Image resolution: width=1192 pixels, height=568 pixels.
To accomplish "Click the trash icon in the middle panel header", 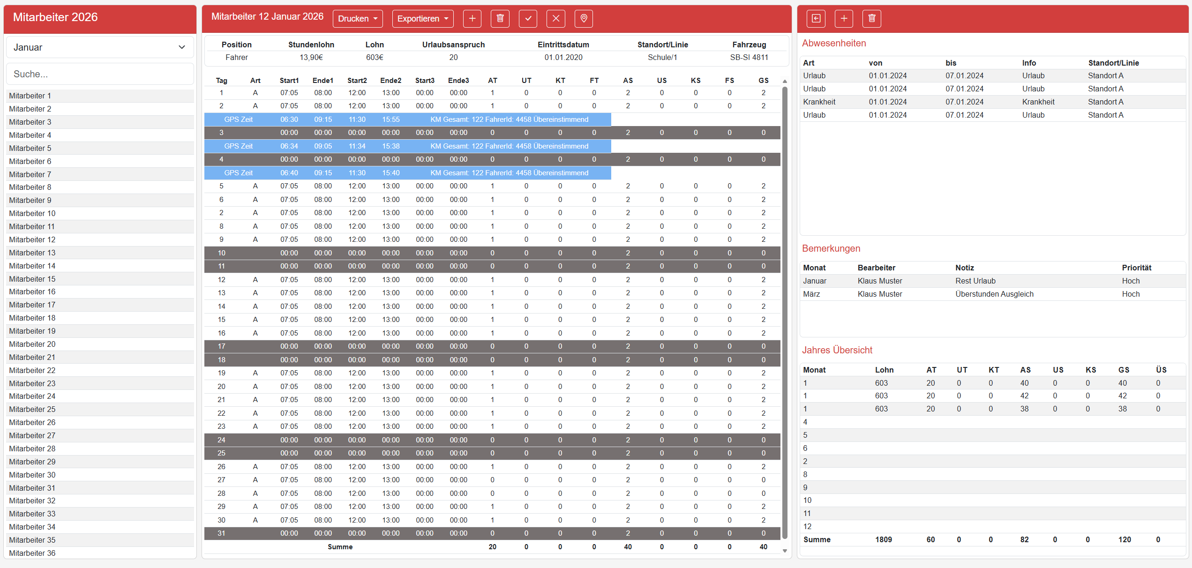I will (x=500, y=18).
